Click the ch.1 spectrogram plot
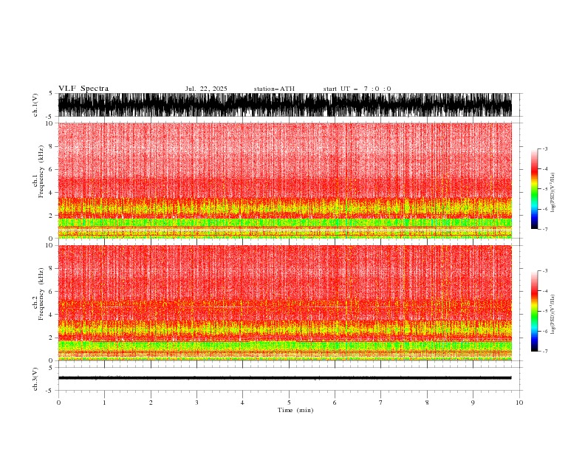The width and height of the screenshot is (585, 452). tap(285, 180)
